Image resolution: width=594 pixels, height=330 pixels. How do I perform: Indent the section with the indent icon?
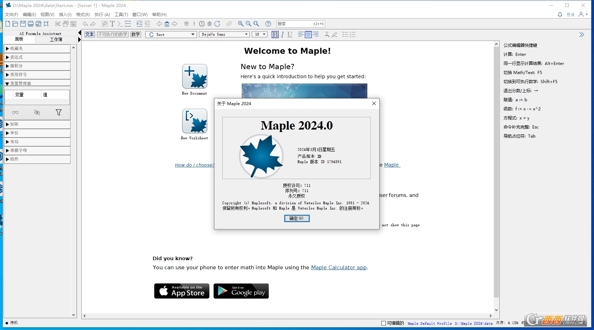(140, 24)
